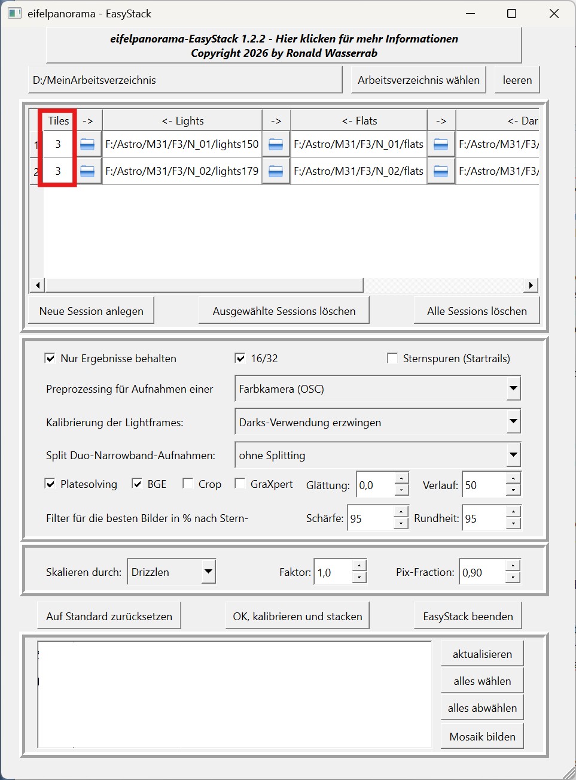Open Darks folder browser for session 1
Image resolution: width=576 pixels, height=780 pixels.
[x=441, y=144]
